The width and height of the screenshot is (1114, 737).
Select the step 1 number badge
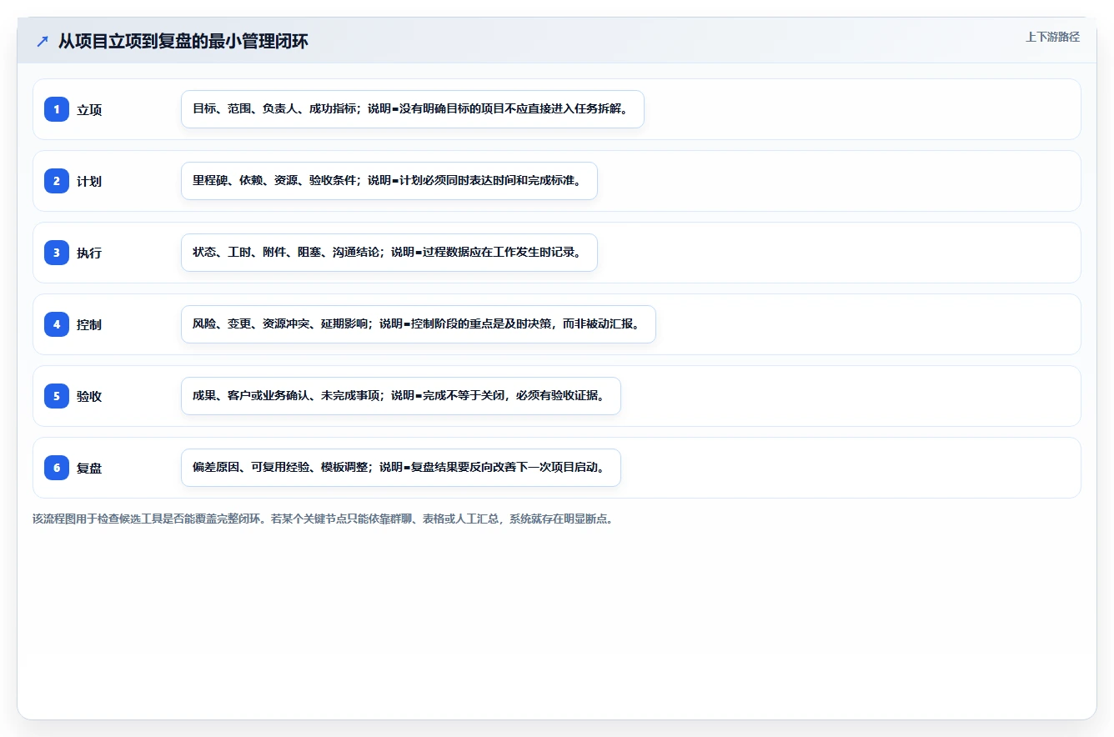(x=57, y=109)
